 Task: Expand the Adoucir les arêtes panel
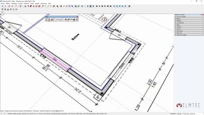[x=189, y=35]
